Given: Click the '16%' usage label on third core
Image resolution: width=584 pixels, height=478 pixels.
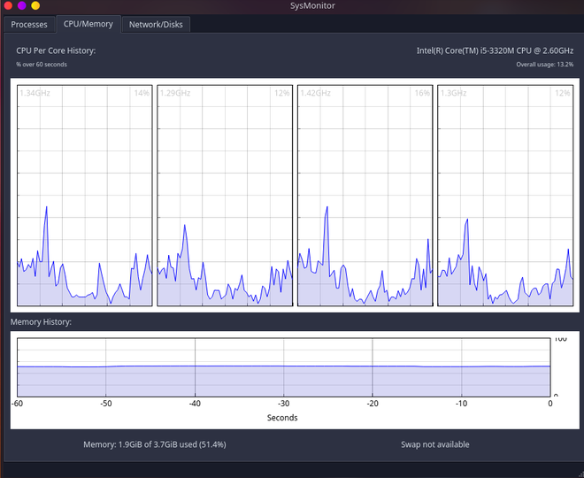Looking at the screenshot, I should pos(422,93).
